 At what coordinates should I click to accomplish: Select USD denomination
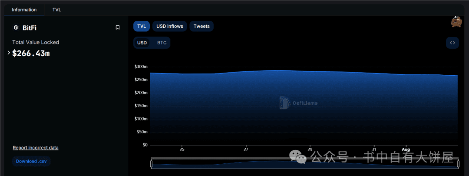click(x=142, y=43)
